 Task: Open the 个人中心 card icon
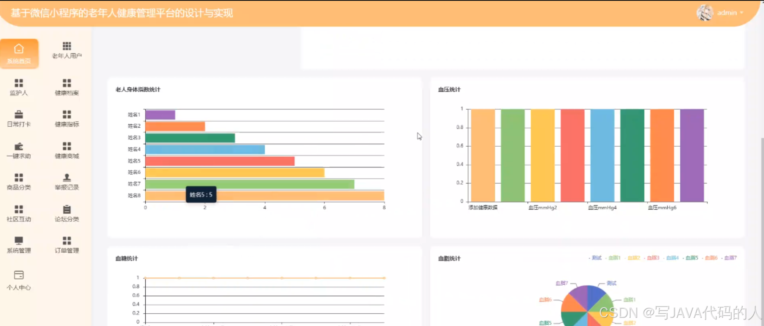click(19, 275)
